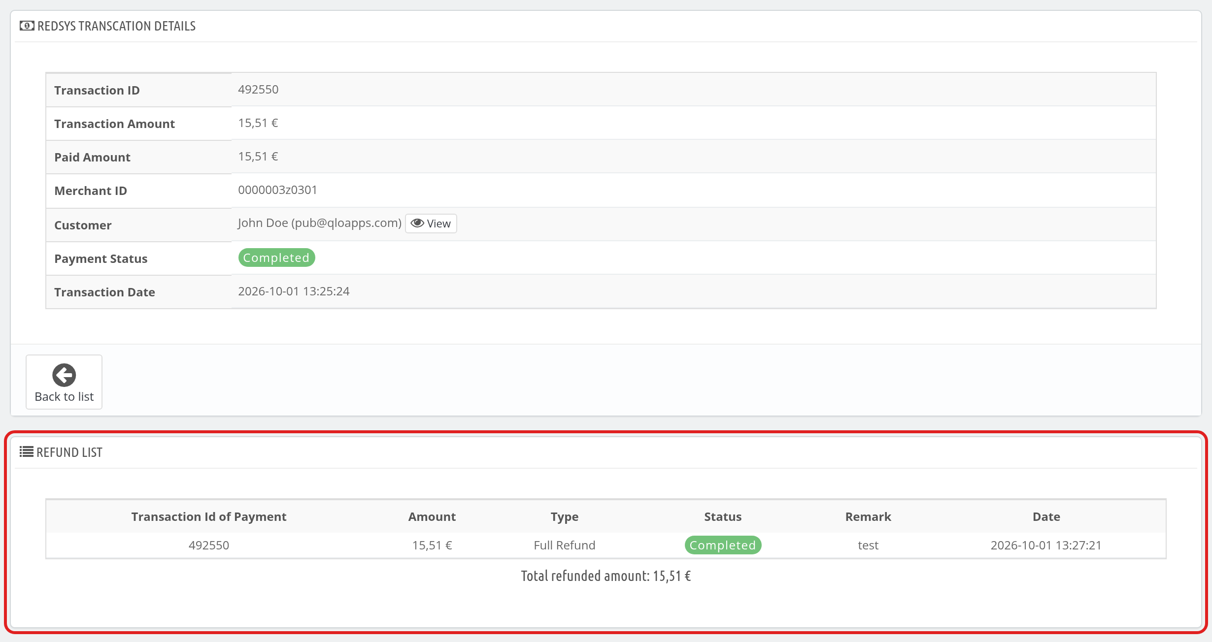Click the Payment Status row label

(101, 258)
